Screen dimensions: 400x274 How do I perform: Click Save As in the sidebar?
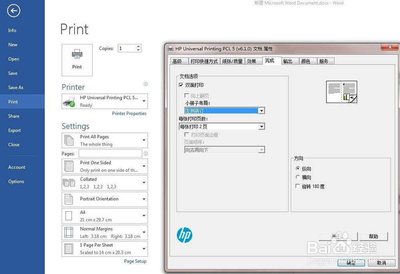coord(22,87)
